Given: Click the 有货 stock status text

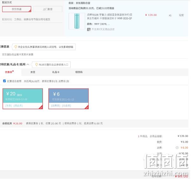Looking at the screenshot, I should point(181,15).
